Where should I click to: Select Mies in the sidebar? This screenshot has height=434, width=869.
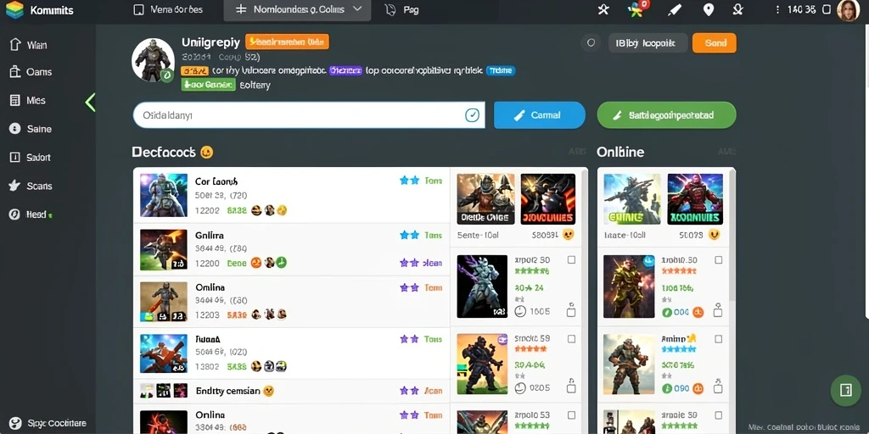[x=28, y=100]
